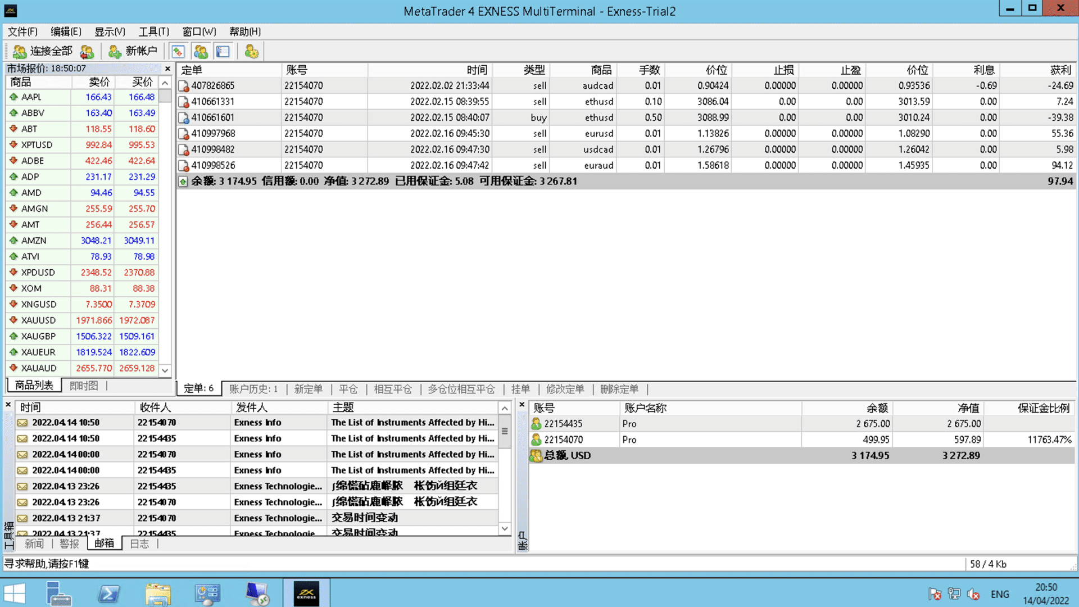Click order 410661601 ethusd buy row icon
The height and width of the screenshot is (607, 1079).
(184, 118)
